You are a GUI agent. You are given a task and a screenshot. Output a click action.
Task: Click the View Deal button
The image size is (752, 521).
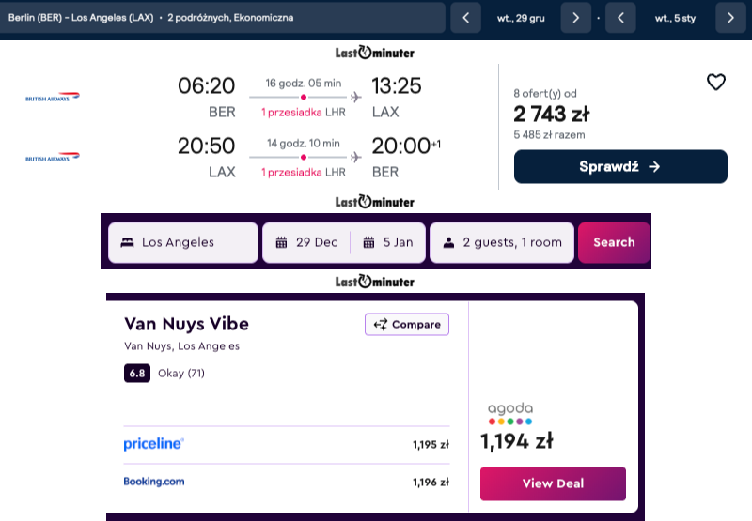point(553,483)
